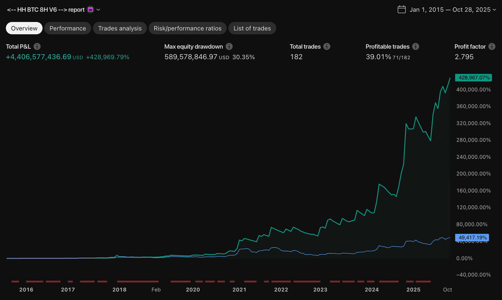Open the Trades analysis tab
The width and height of the screenshot is (502, 300).
point(120,28)
